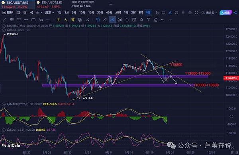Toggle BOLL indicator visibility eye icon
The width and height of the screenshot is (239, 155).
pyautogui.click(x=28, y=30)
